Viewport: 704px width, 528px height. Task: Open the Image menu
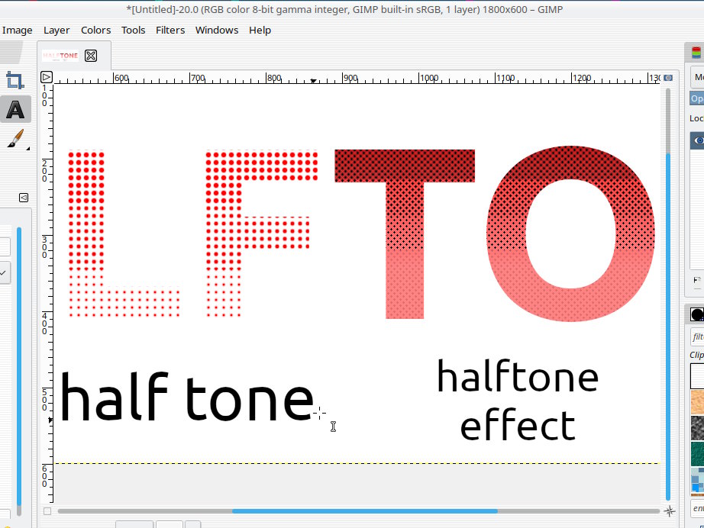click(17, 30)
